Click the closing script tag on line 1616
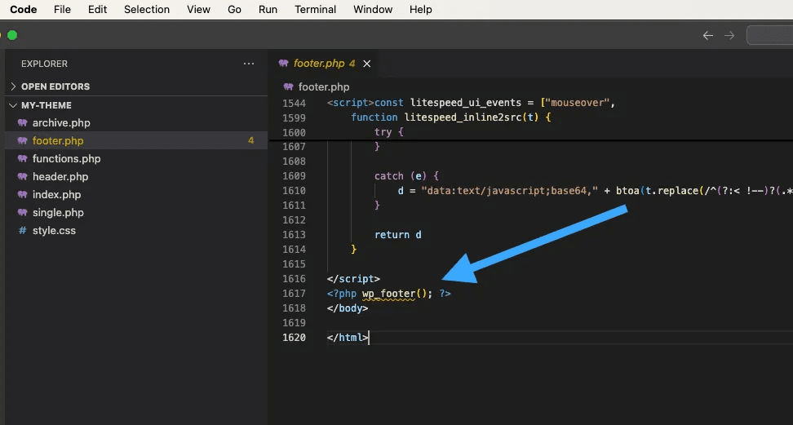 tap(353, 279)
